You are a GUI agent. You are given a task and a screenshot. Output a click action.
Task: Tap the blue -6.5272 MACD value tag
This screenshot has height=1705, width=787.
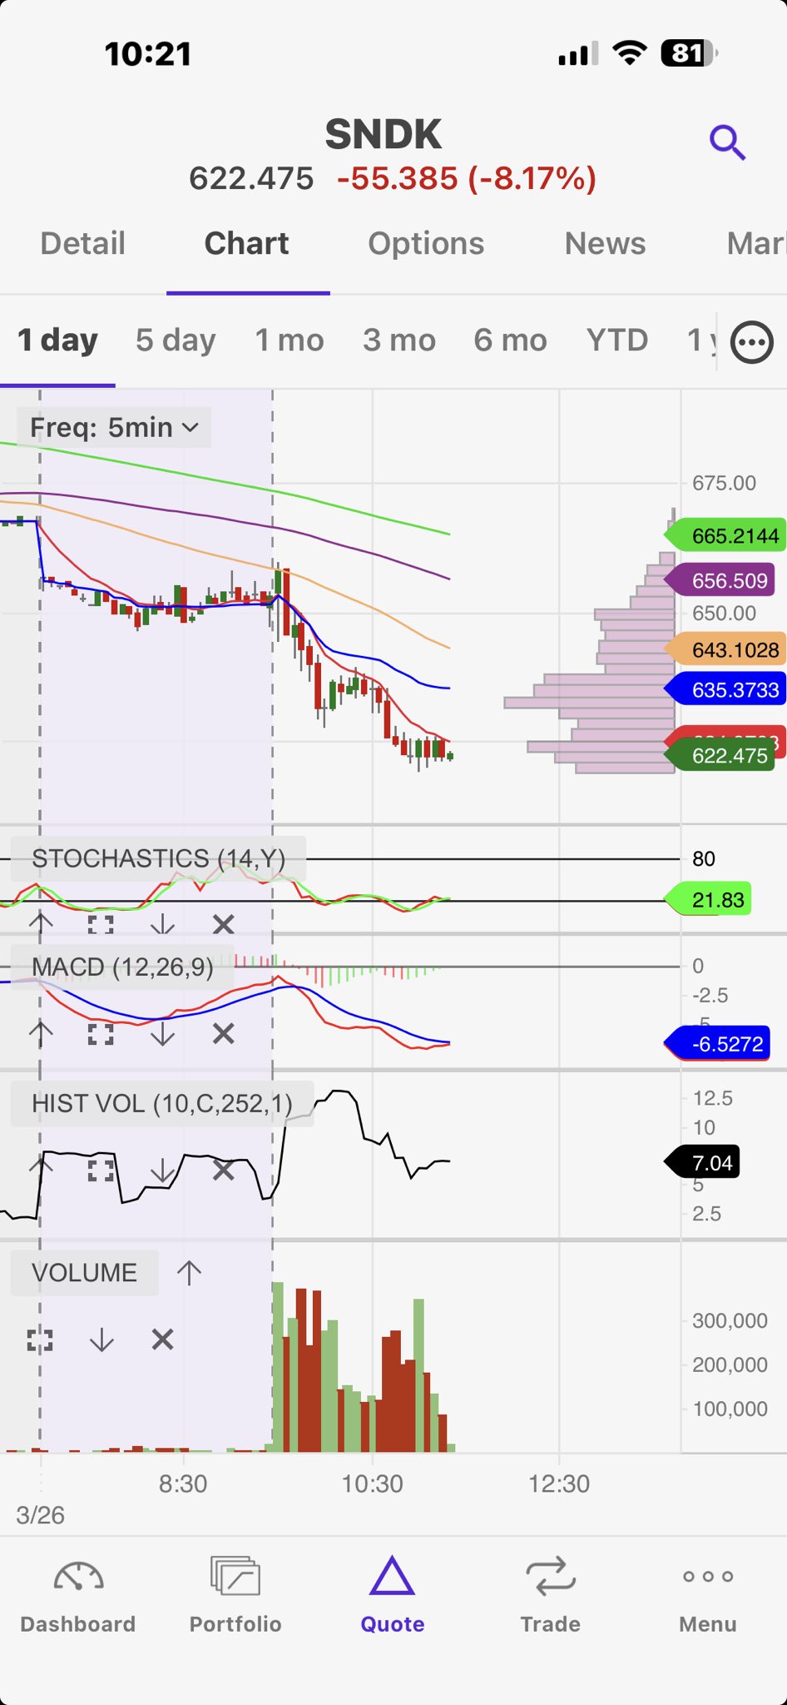pyautogui.click(x=718, y=1043)
